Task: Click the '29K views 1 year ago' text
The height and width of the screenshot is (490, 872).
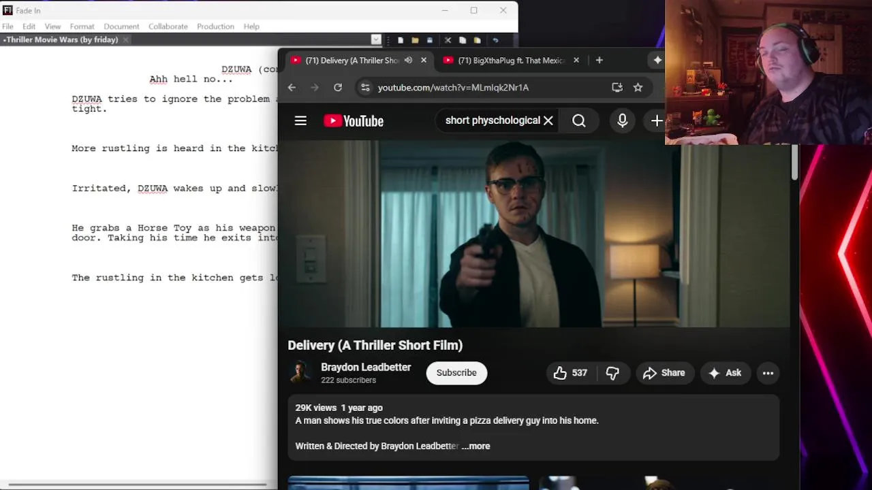Action: (x=339, y=408)
